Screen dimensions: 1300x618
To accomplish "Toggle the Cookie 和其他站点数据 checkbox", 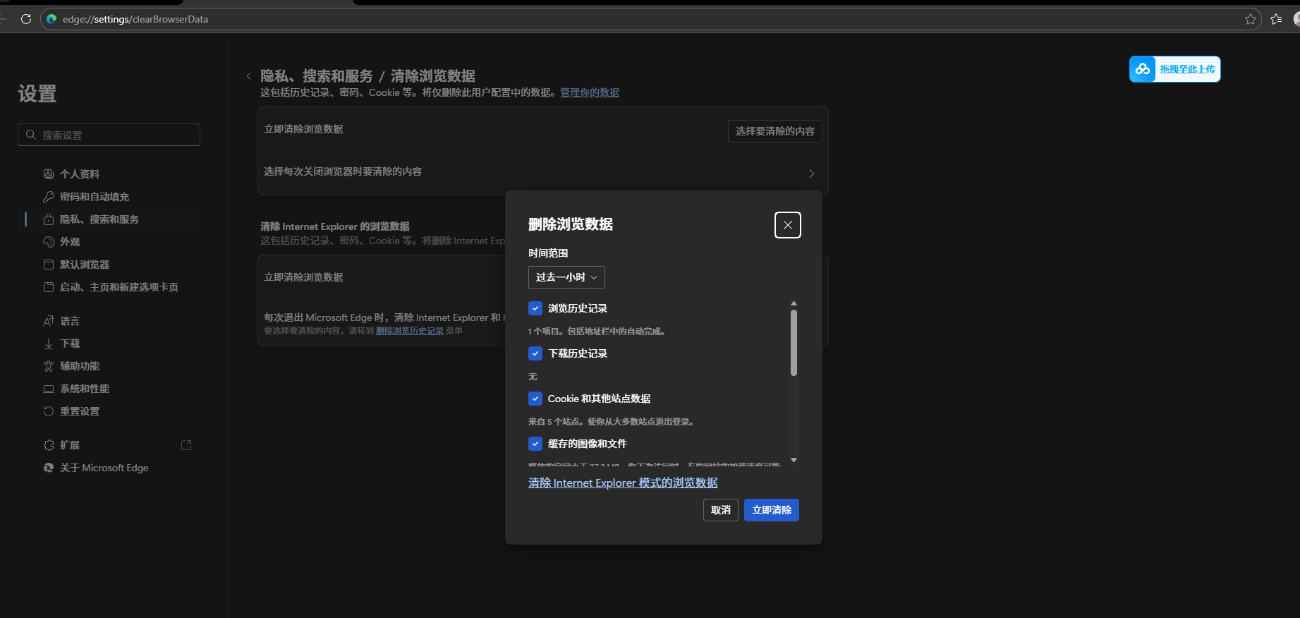I will [x=535, y=399].
